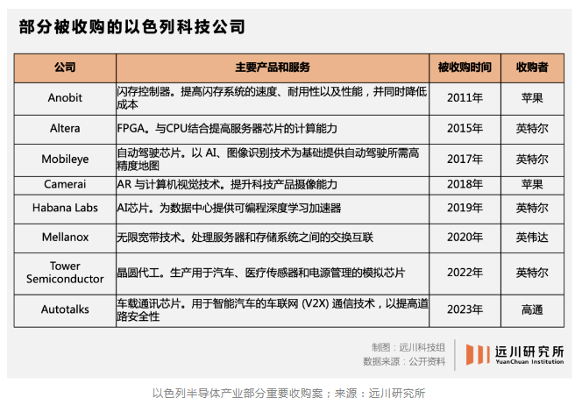Click the 闪存控制器 description in Anobit row

coord(273,98)
